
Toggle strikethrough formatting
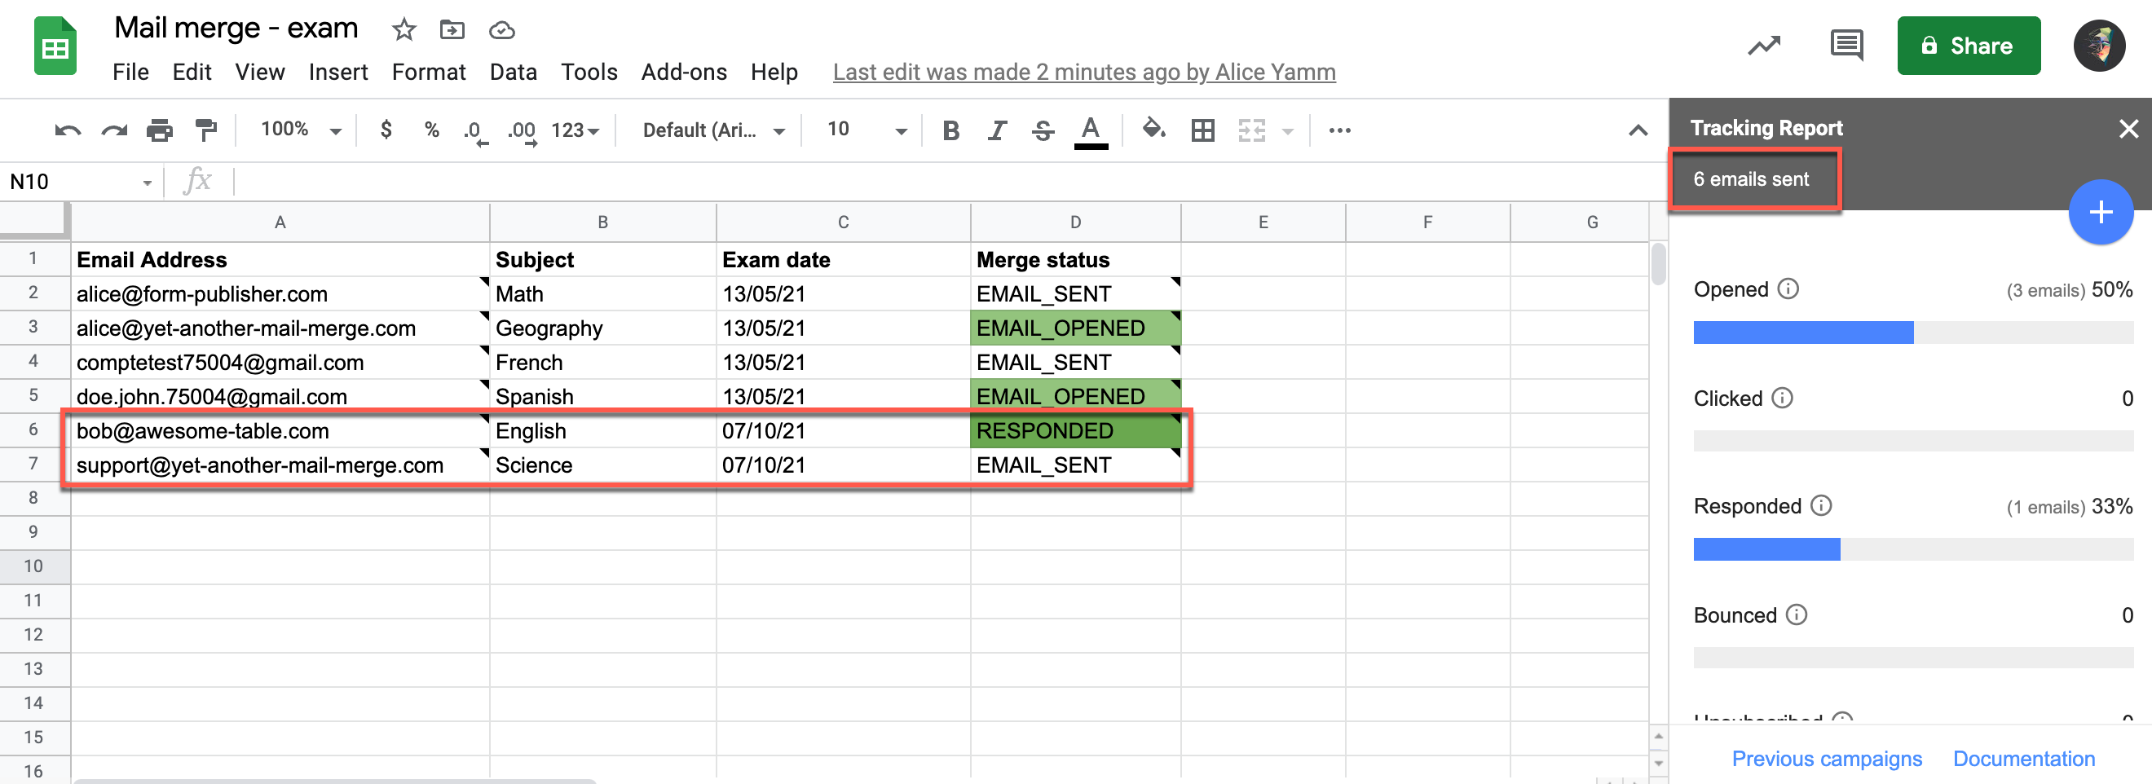point(1043,130)
